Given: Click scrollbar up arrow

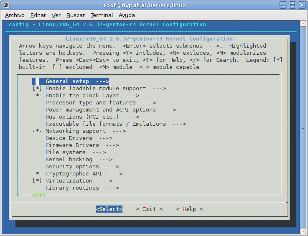Looking at the screenshot, I should click(303, 23).
